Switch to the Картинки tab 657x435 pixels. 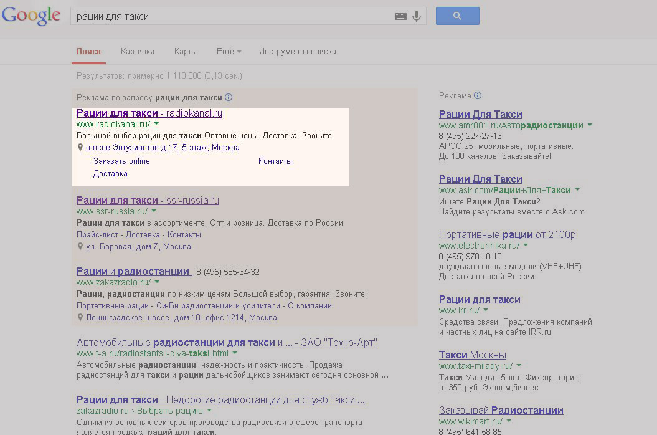[138, 51]
